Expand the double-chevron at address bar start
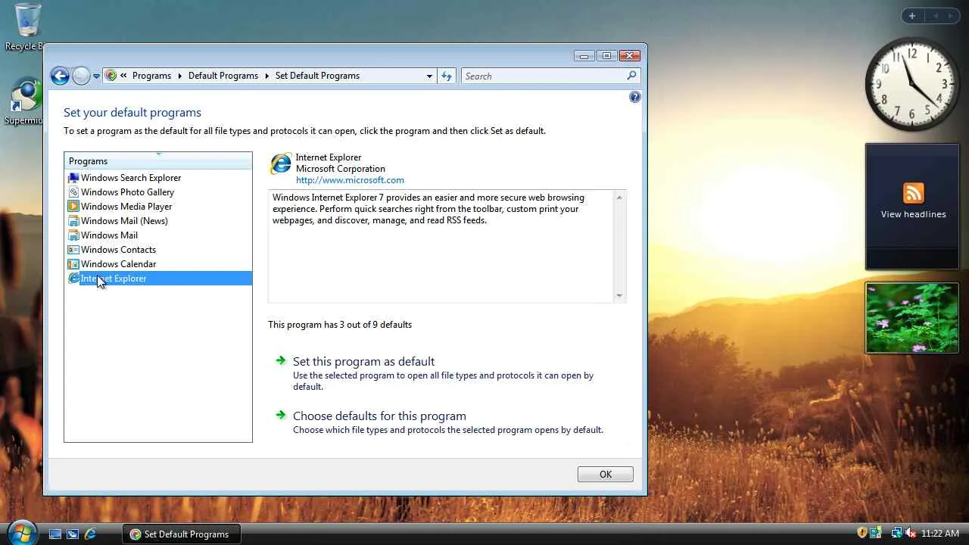 [123, 76]
